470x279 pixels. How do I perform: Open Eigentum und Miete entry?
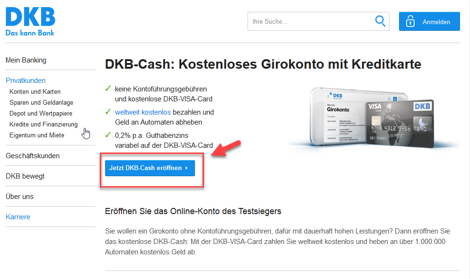click(x=37, y=135)
